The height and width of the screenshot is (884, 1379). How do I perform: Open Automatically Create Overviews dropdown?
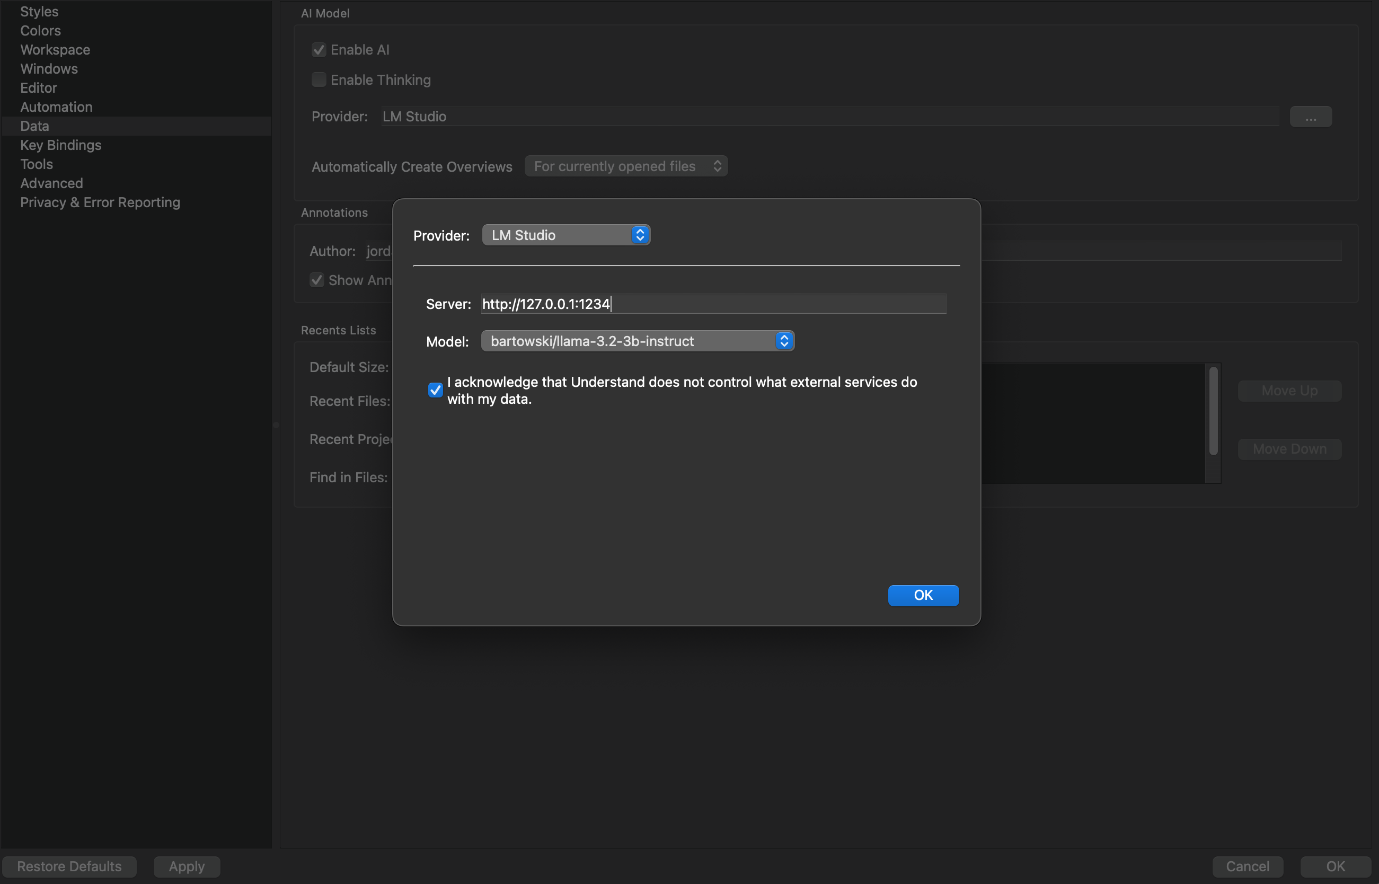tap(625, 166)
